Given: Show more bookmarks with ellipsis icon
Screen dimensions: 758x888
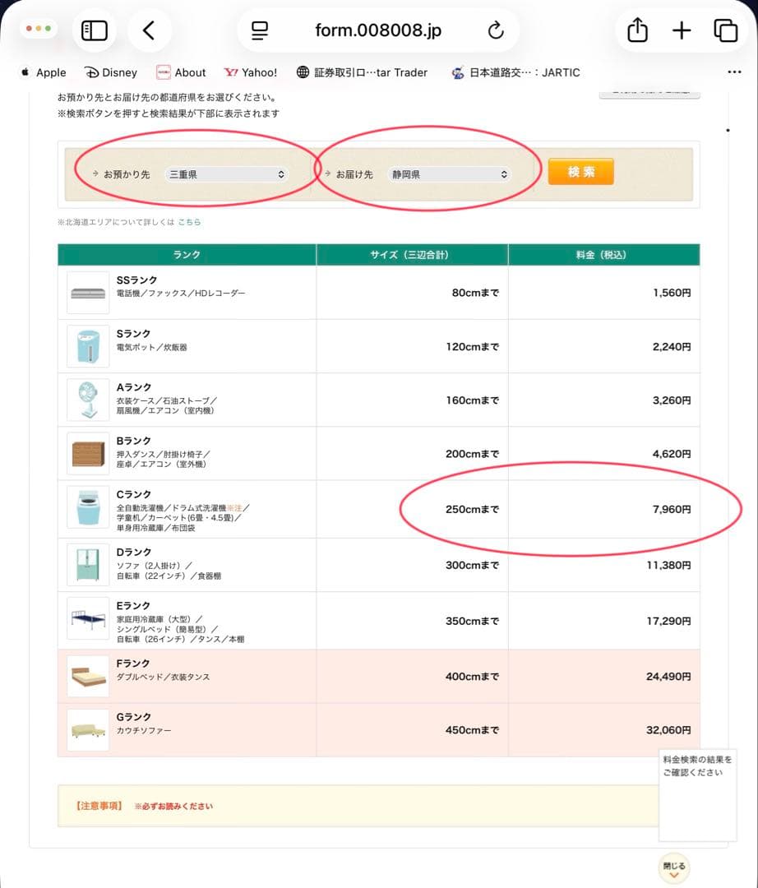Looking at the screenshot, I should click(734, 72).
